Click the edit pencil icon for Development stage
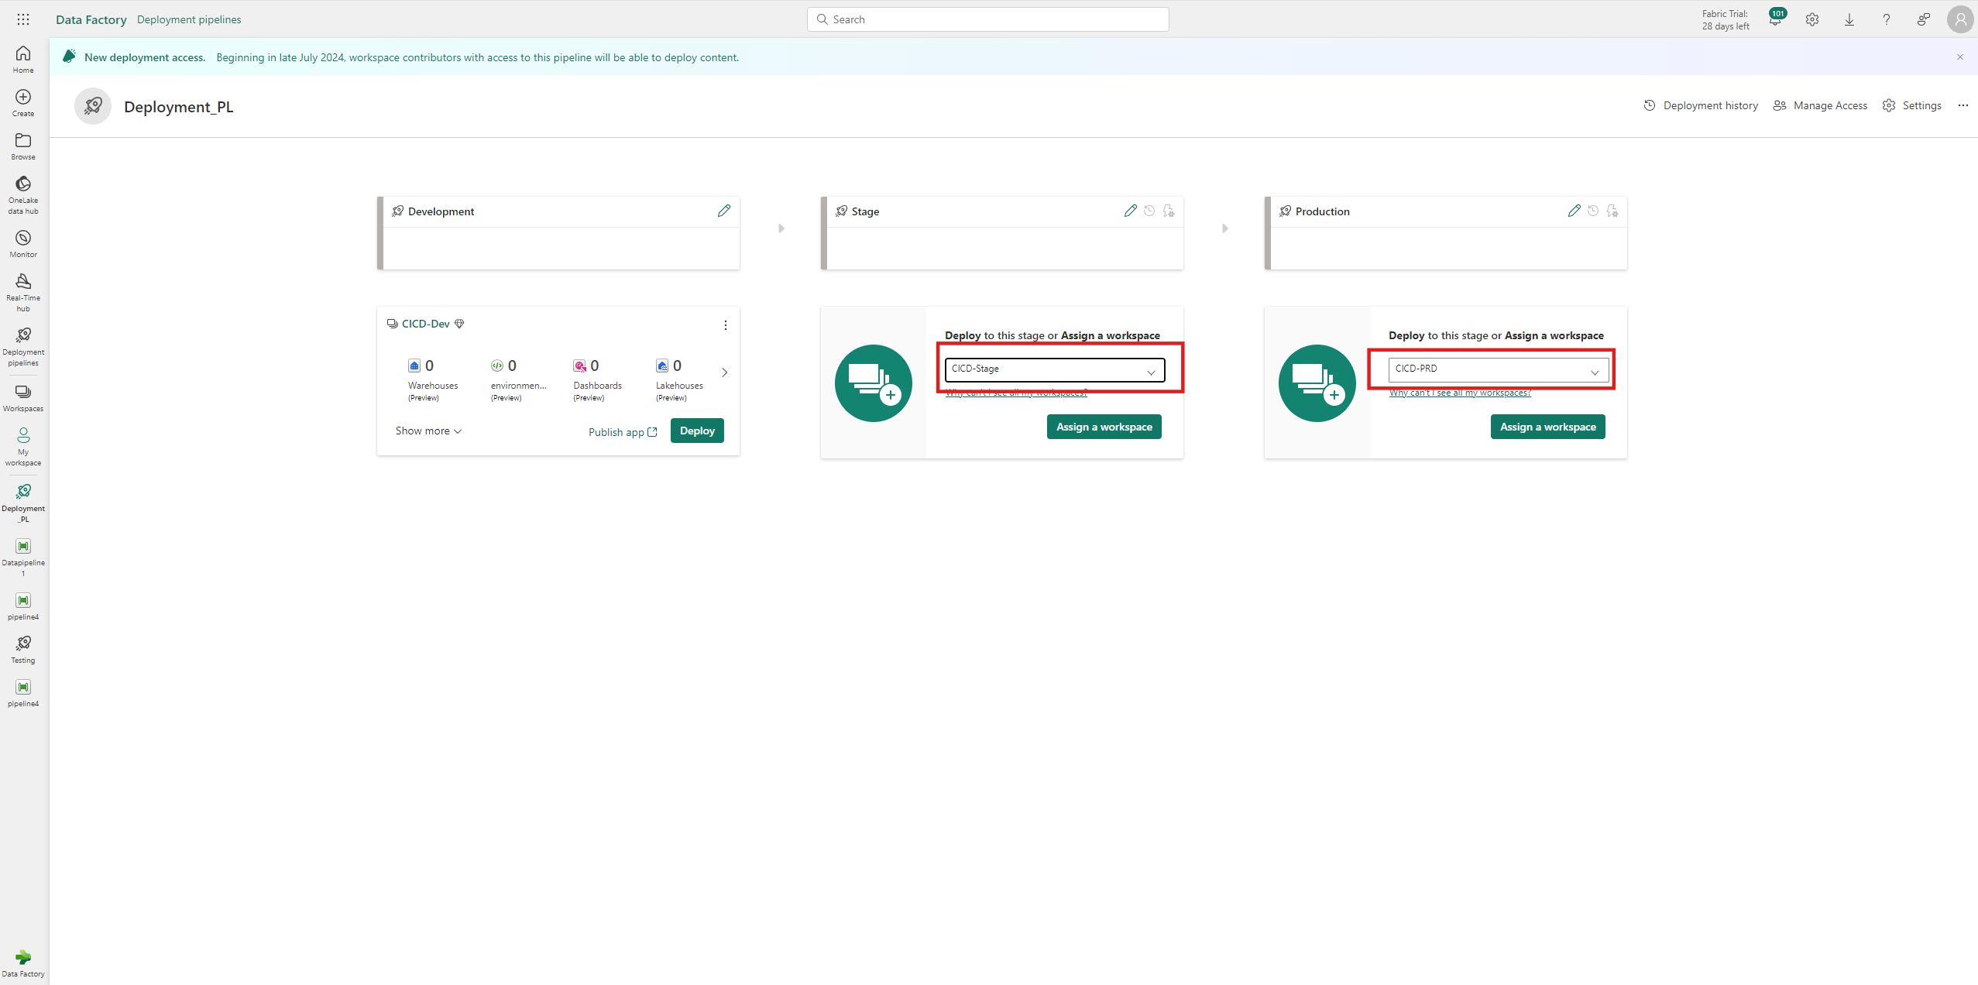Image resolution: width=1978 pixels, height=985 pixels. (x=724, y=211)
